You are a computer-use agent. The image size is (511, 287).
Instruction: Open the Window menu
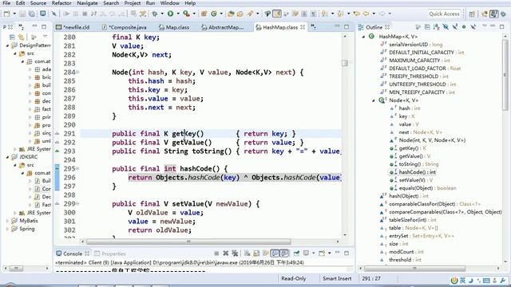169,3
